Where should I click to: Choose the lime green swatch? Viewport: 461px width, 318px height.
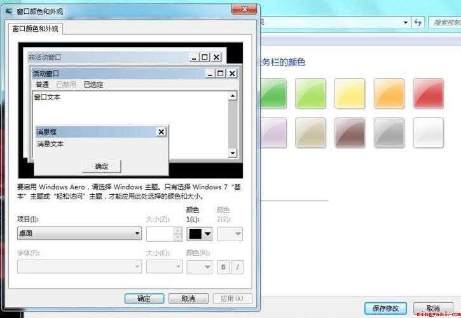click(x=310, y=93)
